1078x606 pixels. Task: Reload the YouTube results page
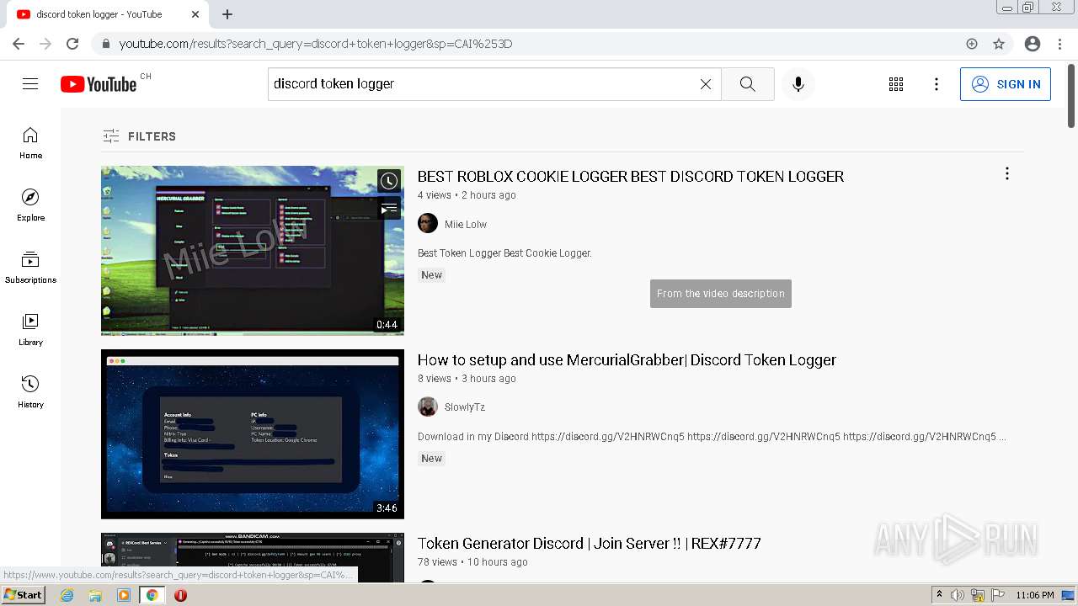[72, 44]
